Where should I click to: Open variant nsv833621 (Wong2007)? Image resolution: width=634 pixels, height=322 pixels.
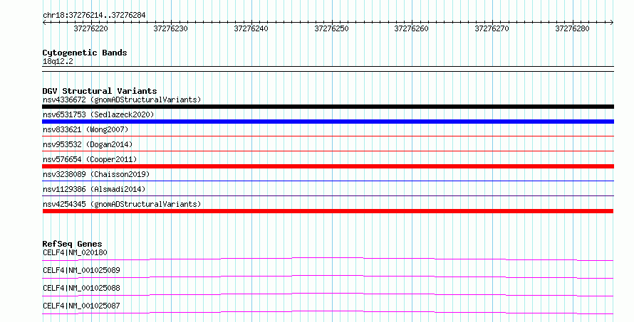[85, 129]
